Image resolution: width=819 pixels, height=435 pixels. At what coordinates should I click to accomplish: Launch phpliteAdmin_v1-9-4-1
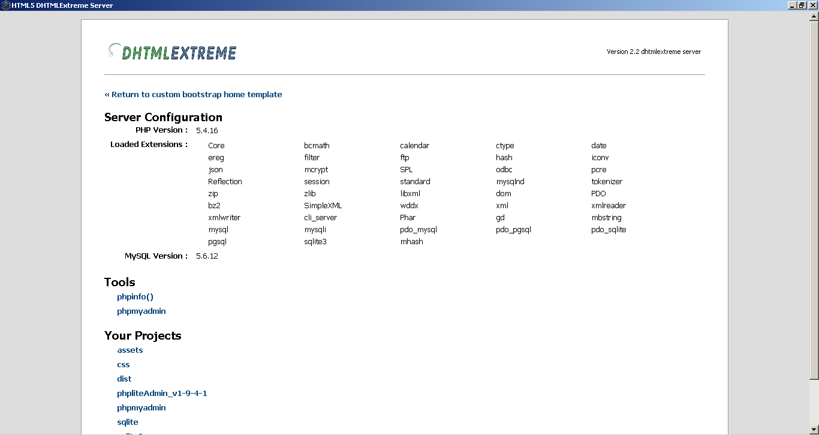[x=162, y=393]
